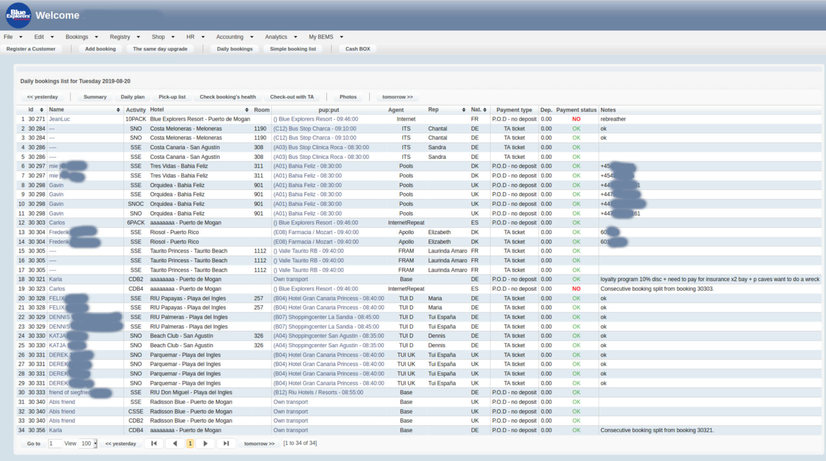Click the Blue Explorers logo
Image resolution: width=826 pixels, height=461 pixels.
point(18,15)
